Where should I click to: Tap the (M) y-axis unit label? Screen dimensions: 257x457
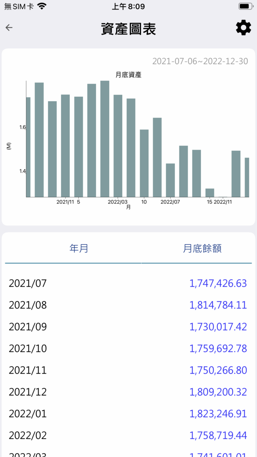[8, 146]
